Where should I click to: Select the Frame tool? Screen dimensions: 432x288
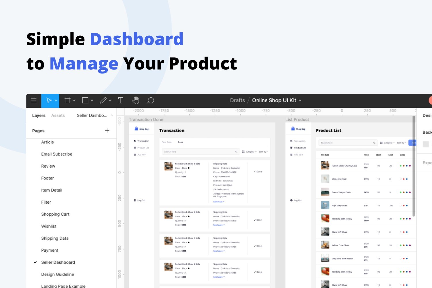67,100
